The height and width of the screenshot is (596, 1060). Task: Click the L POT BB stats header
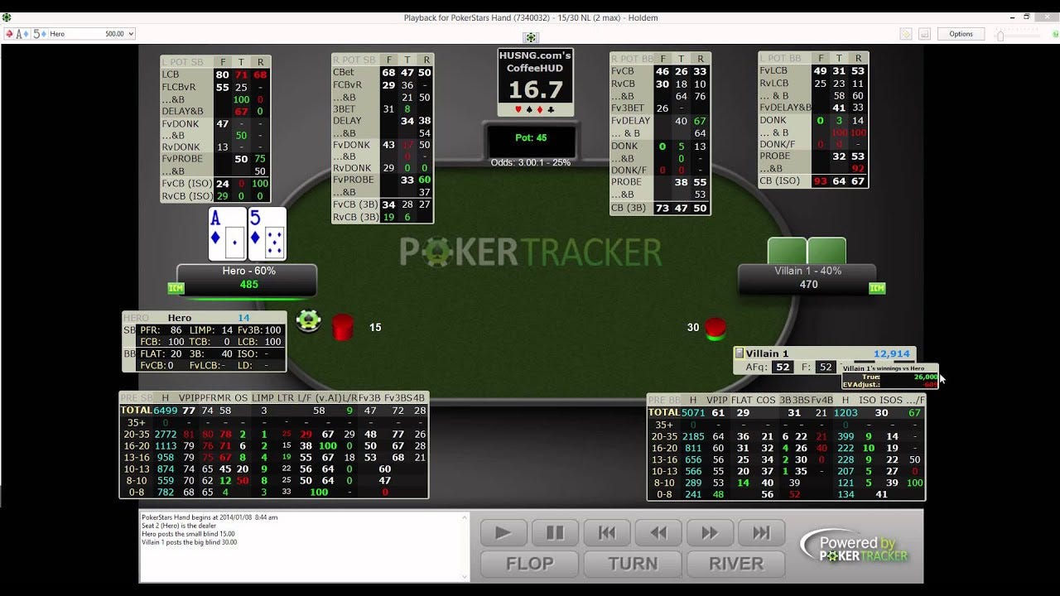(779, 58)
